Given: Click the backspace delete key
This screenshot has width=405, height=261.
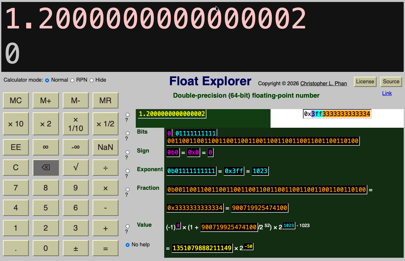Looking at the screenshot, I should click(46, 168).
